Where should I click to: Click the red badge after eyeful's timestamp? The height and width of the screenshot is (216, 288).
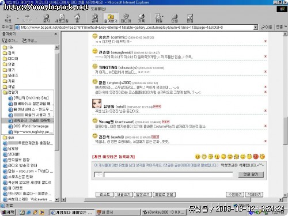[x=155, y=137]
